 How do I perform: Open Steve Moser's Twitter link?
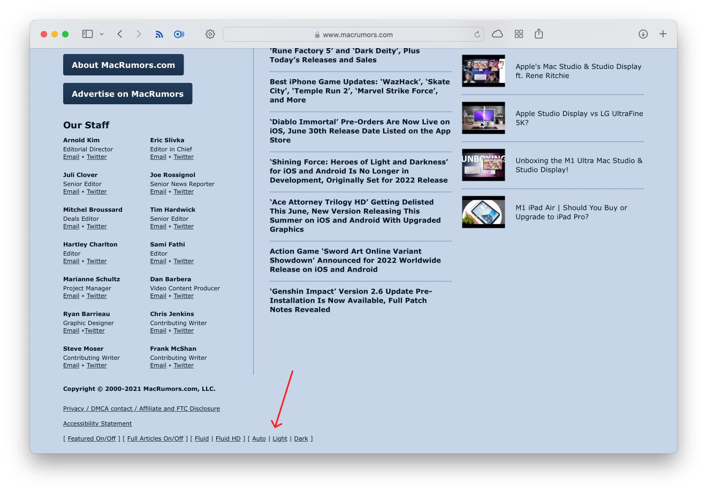click(97, 365)
